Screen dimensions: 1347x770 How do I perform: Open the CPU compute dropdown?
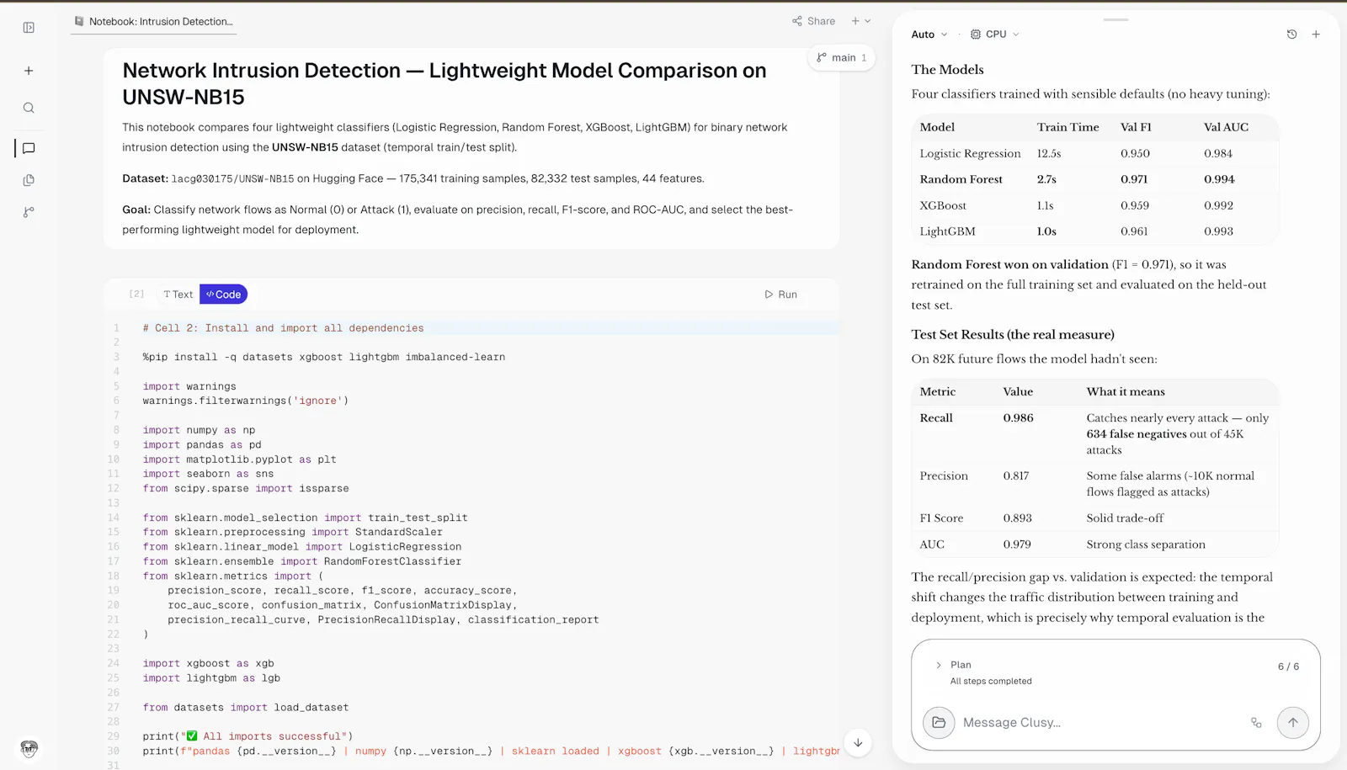coord(995,35)
